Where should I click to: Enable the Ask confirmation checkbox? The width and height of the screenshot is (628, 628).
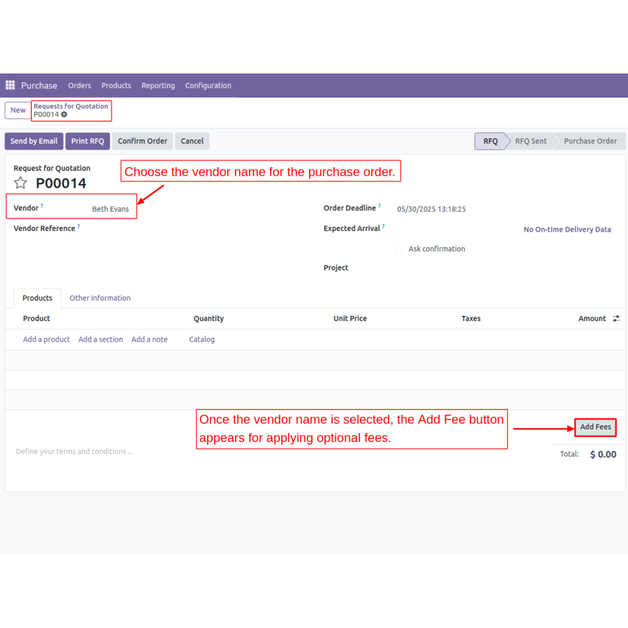398,249
